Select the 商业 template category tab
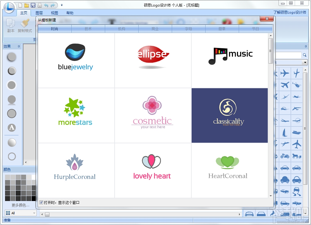 click(155, 29)
